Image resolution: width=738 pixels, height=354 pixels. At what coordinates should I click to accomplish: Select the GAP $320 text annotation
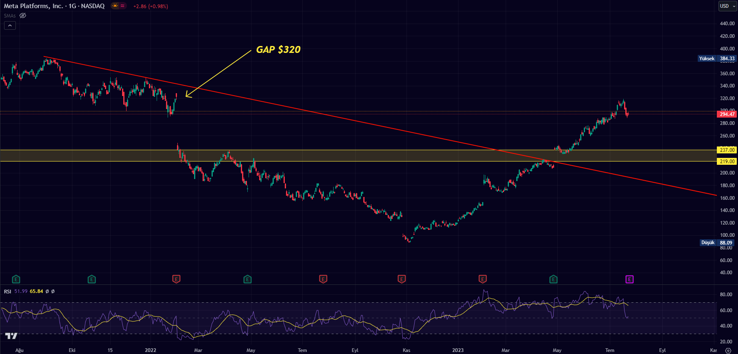(x=278, y=50)
